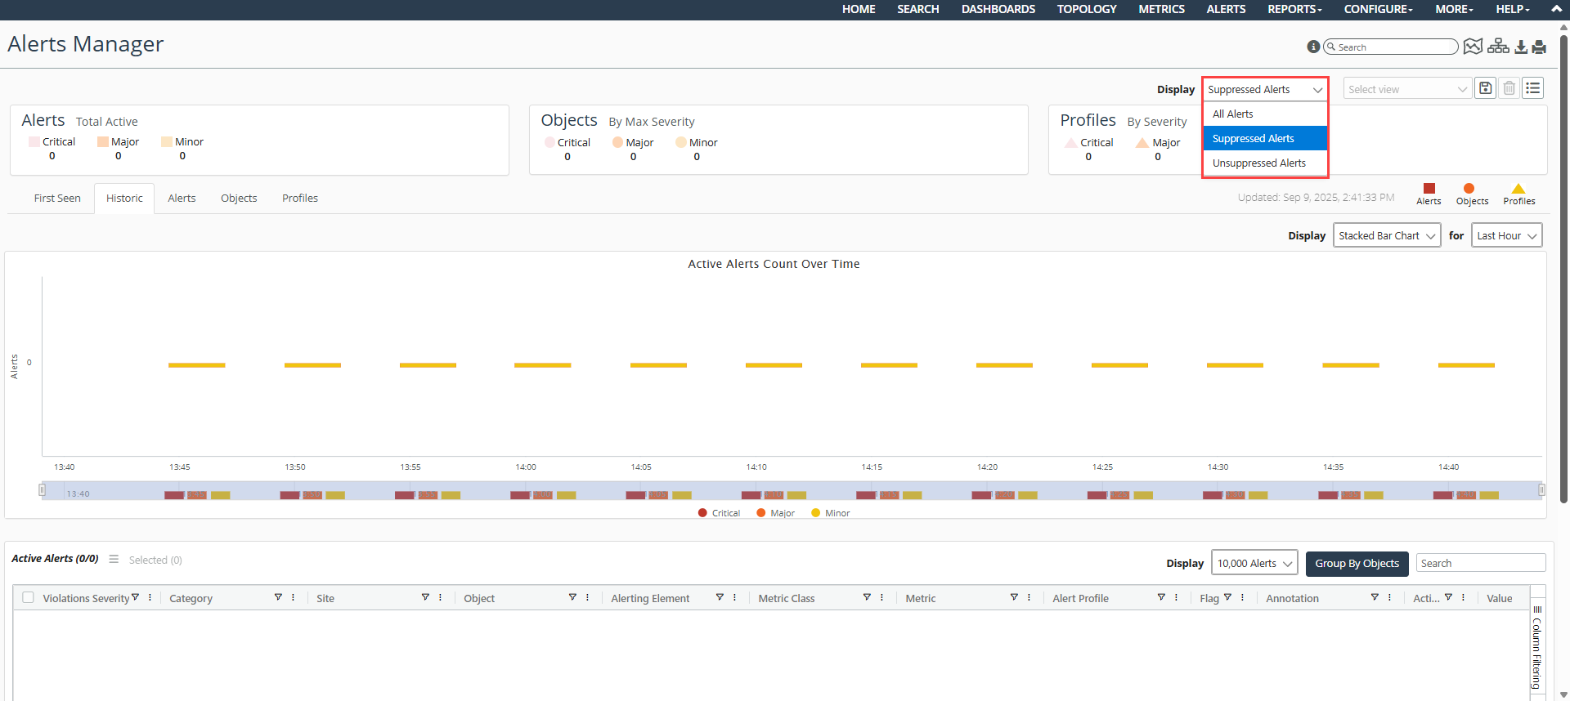Click the left handle of the time range slider
The image size is (1570, 701).
[x=43, y=490]
